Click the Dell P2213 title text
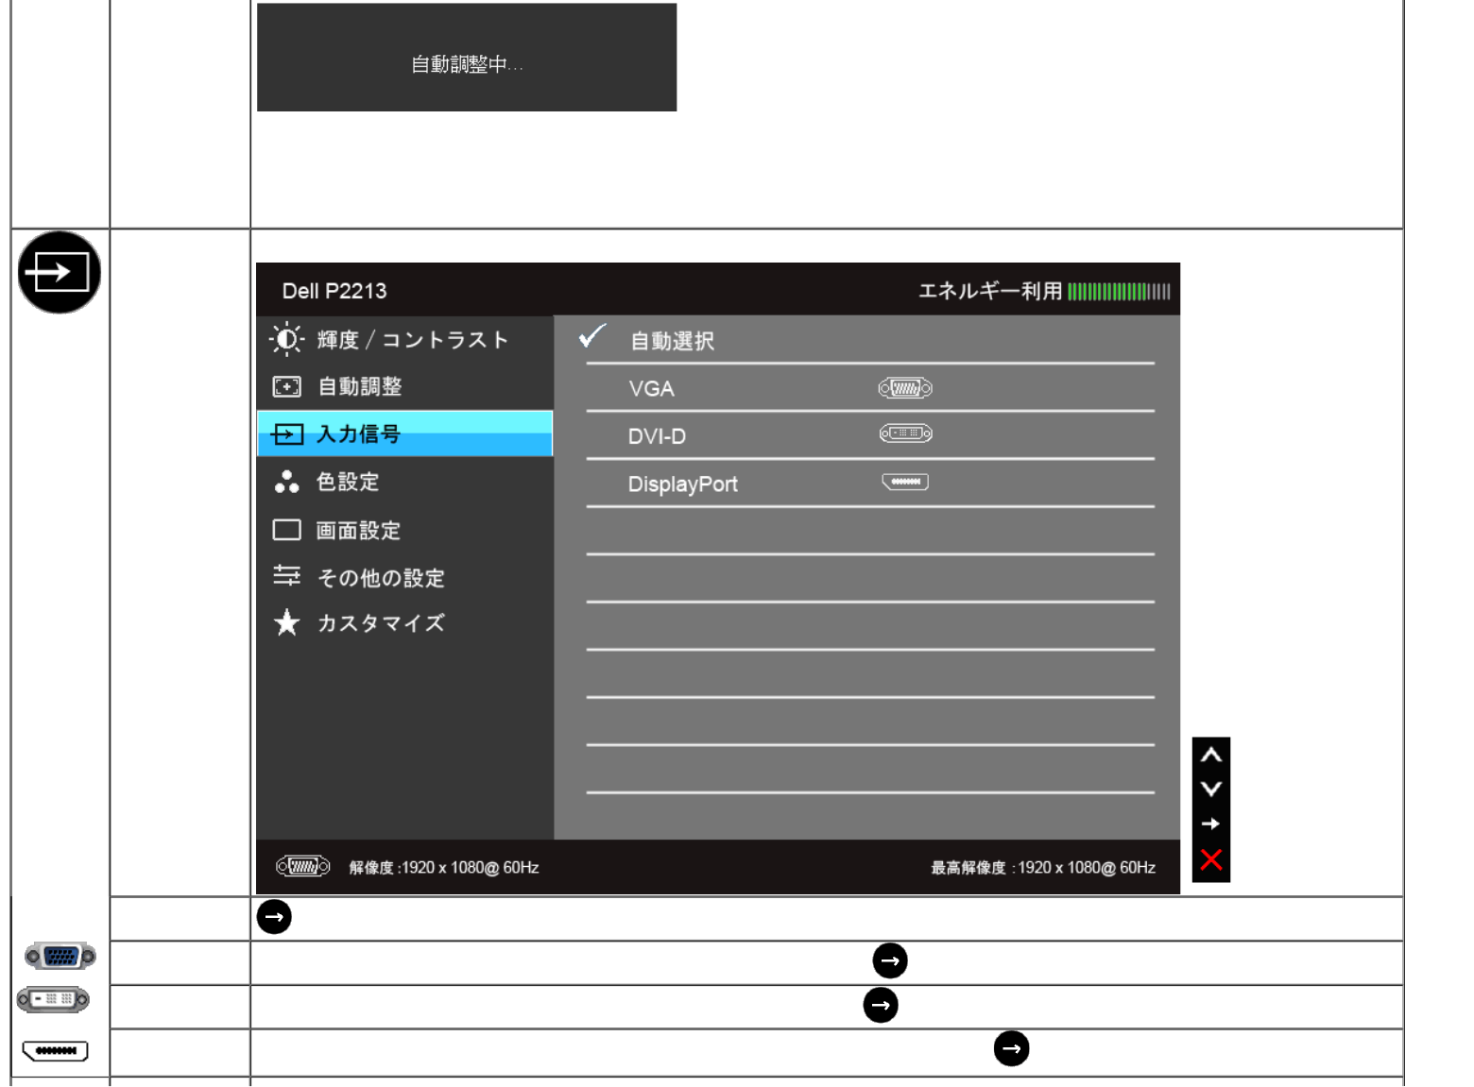Image resolution: width=1474 pixels, height=1087 pixels. coord(334,291)
